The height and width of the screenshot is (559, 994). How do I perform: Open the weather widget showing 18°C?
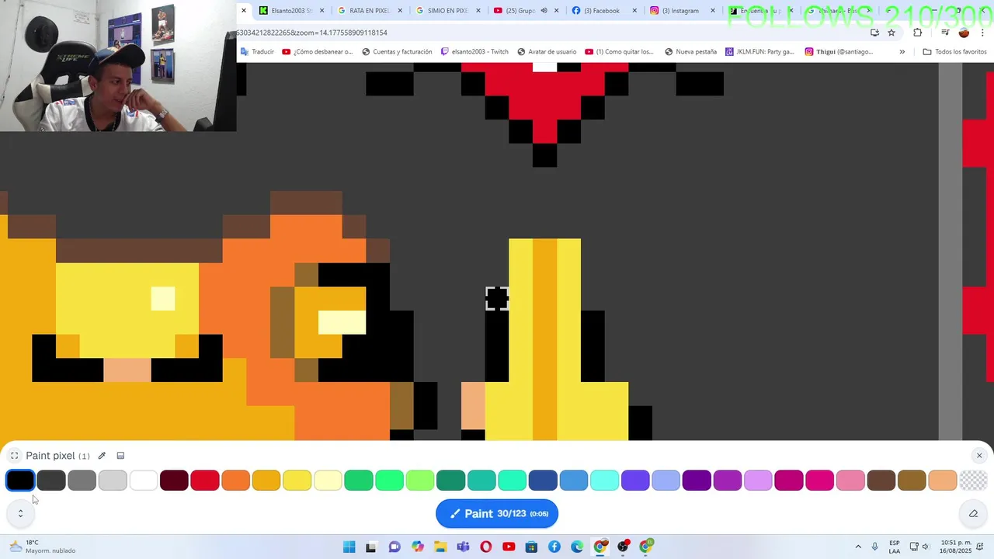43,547
